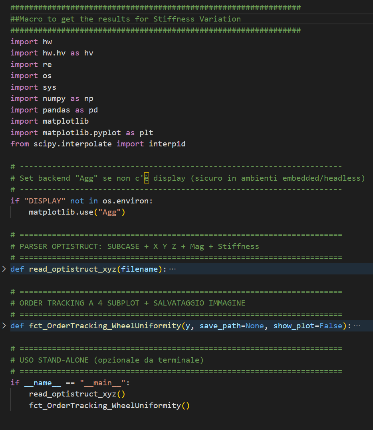Click the line 'import os'
The height and width of the screenshot is (430, 373).
tap(31, 76)
